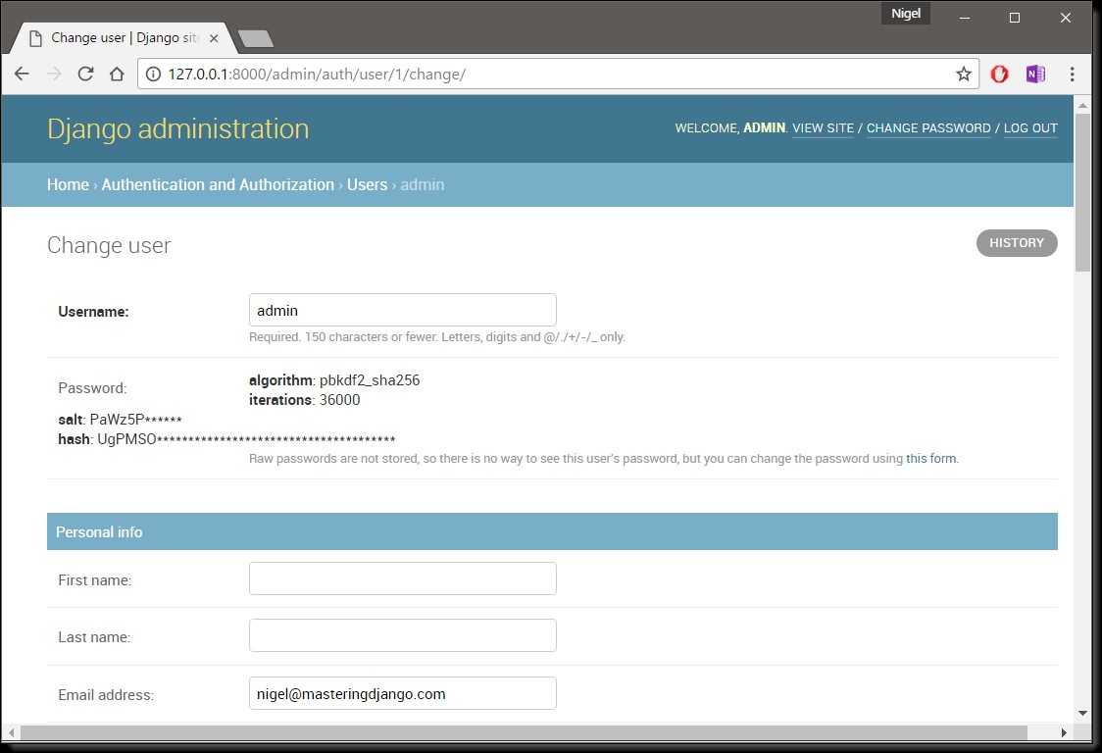Click the vertical scrollbar down arrow

[x=1082, y=713]
